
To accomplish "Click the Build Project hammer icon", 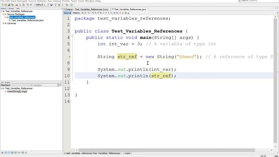I will pyautogui.click(x=55, y=5).
